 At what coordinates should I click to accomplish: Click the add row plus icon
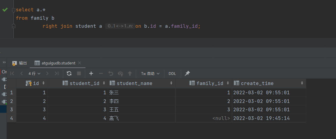point(91,73)
